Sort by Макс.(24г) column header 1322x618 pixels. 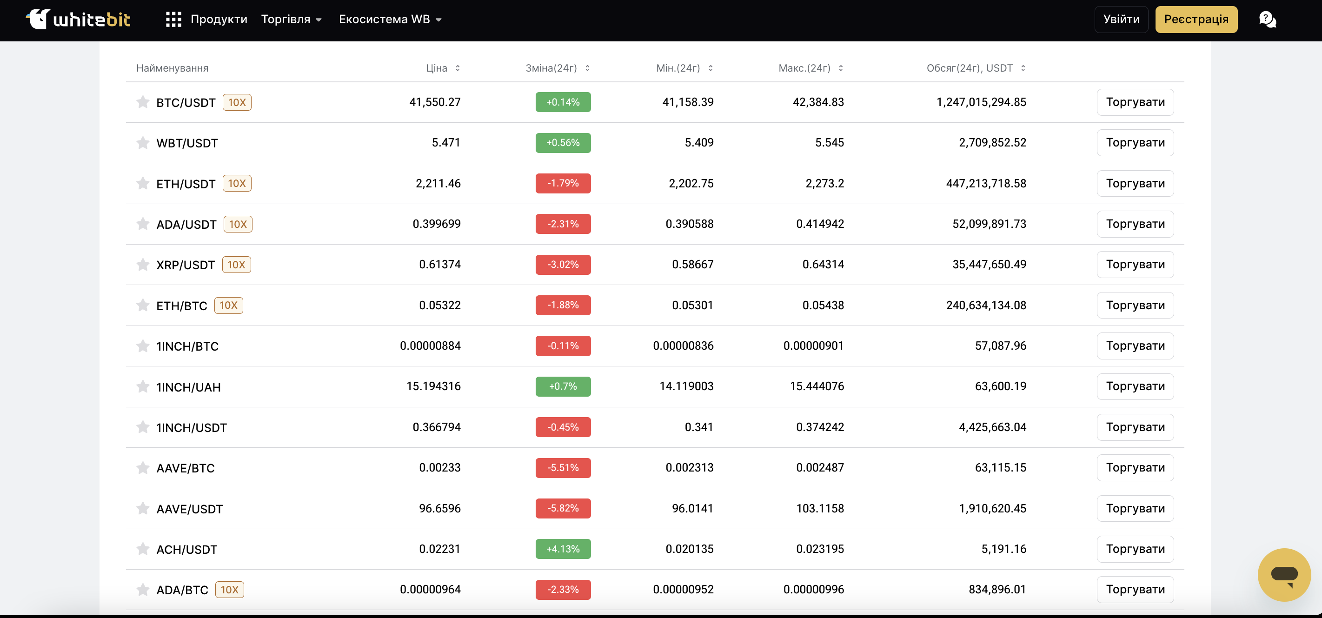pos(841,68)
